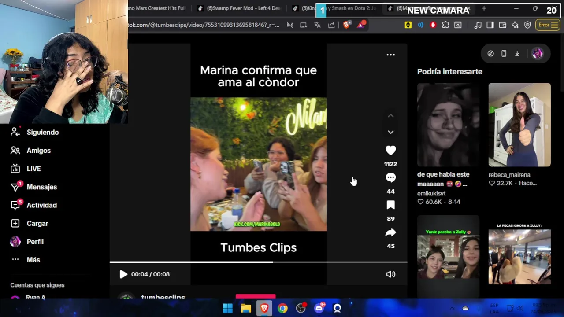Click the Brave Rewards triangle icon
The width and height of the screenshot is (564, 317).
click(x=360, y=25)
